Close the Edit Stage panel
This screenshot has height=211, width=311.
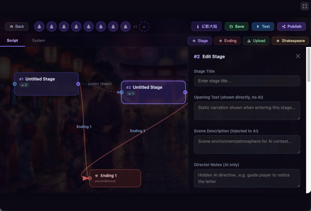click(x=298, y=56)
